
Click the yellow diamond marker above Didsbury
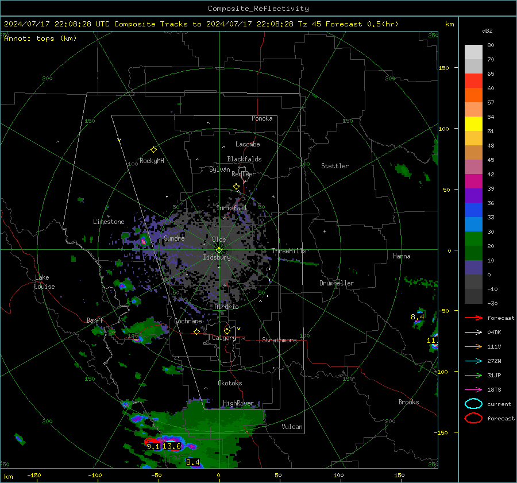[x=219, y=250]
